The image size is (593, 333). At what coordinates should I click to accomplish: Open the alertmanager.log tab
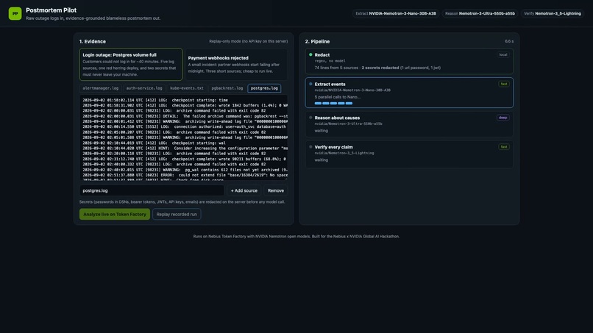pos(101,88)
